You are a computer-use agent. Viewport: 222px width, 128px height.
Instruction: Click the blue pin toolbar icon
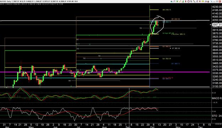(211, 1)
